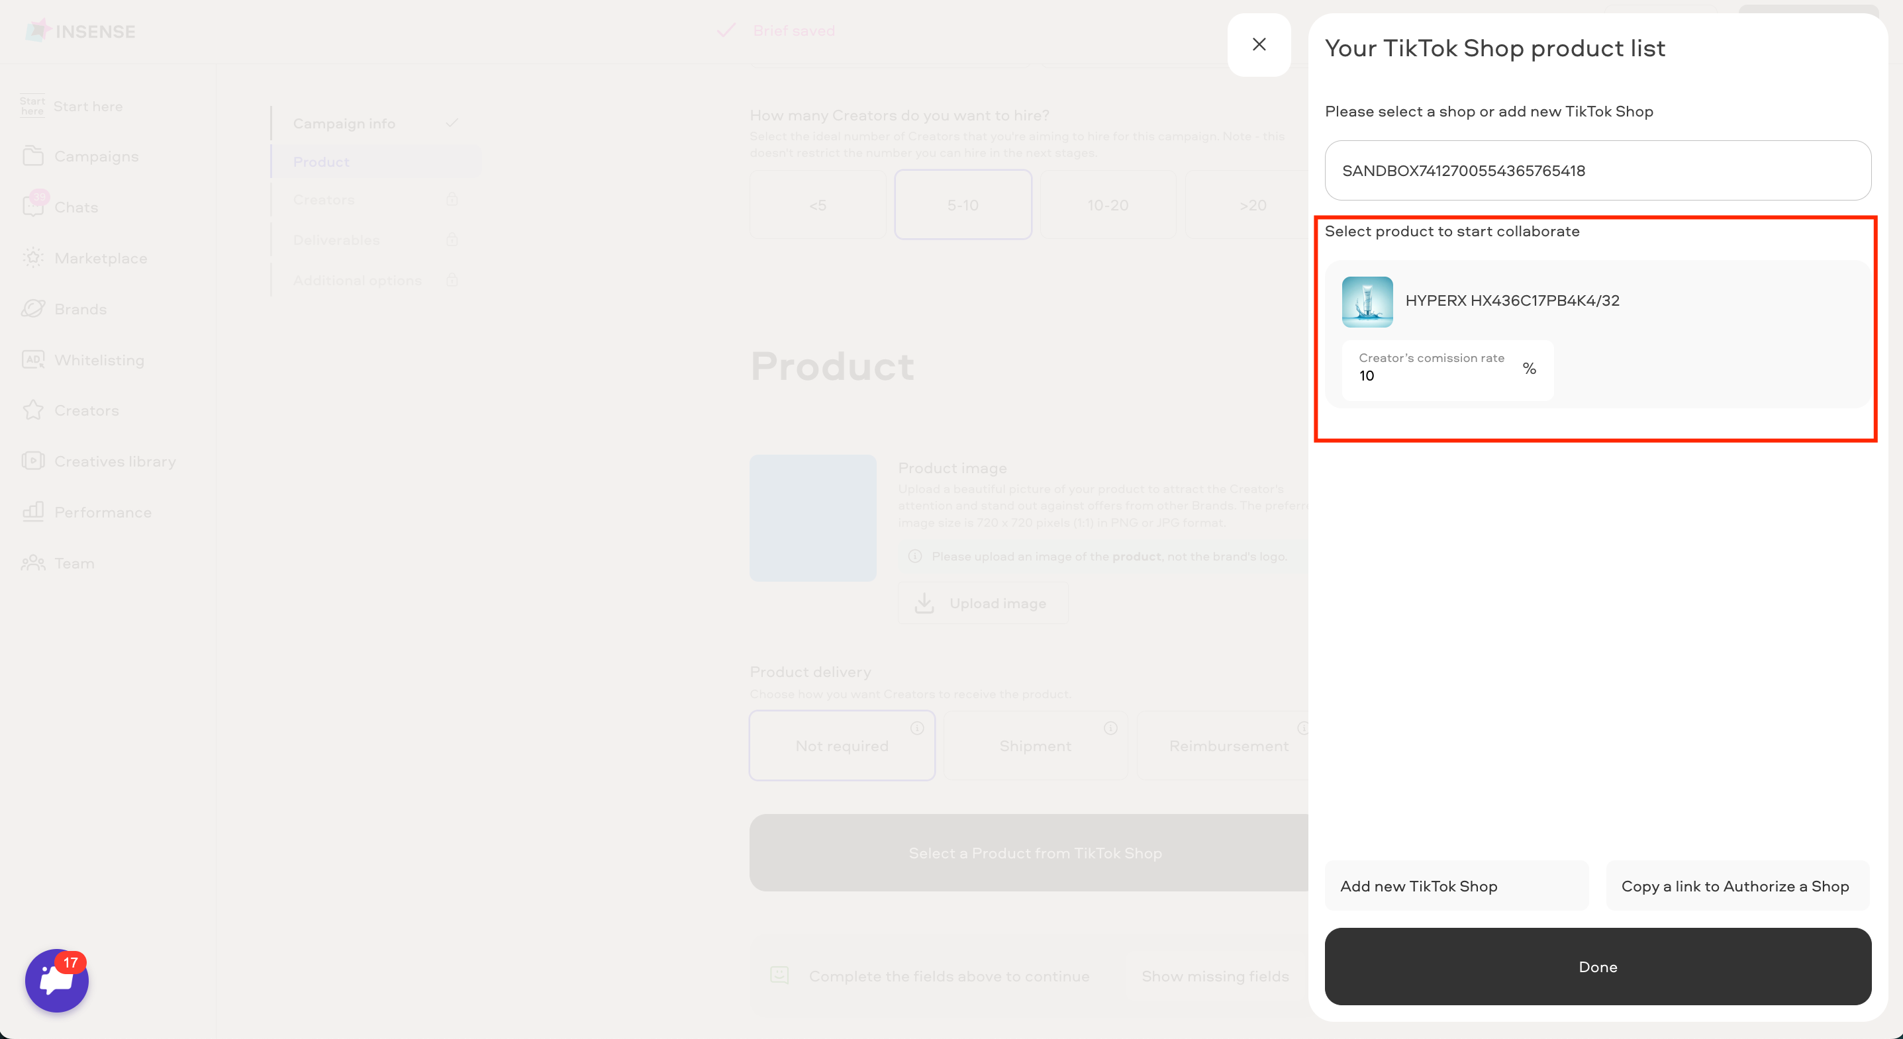The height and width of the screenshot is (1039, 1903).
Task: Open the Campaigns folder icon in sidebar
Action: tap(32, 156)
